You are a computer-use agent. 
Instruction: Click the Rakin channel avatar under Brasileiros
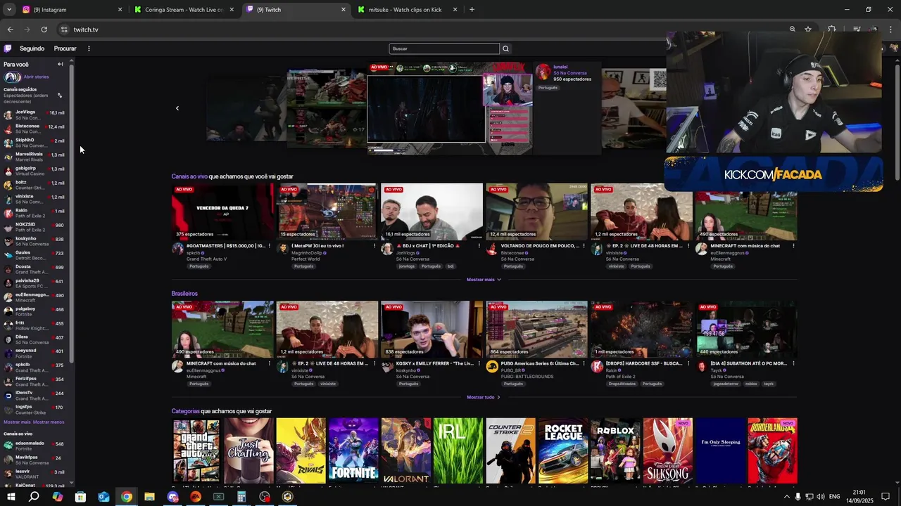click(597, 366)
